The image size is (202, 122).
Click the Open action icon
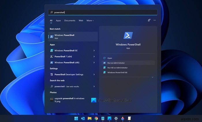click(104, 58)
